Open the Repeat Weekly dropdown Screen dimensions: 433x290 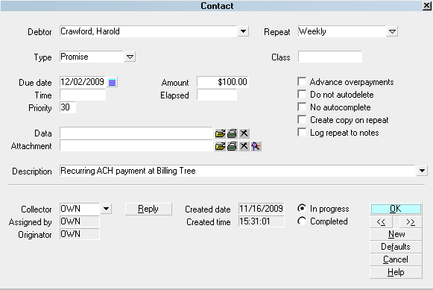click(392, 31)
